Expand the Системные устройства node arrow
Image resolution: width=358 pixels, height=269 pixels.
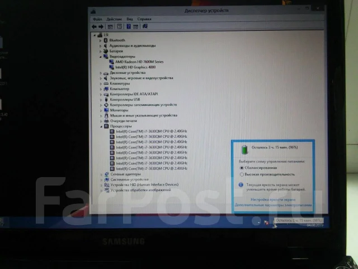click(101, 180)
